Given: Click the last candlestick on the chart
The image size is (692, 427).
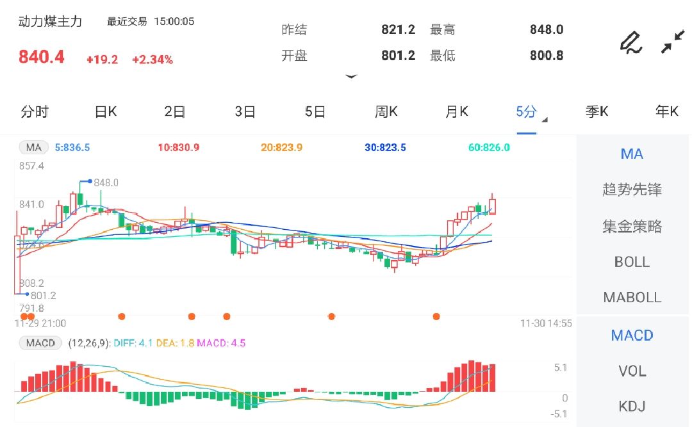Looking at the screenshot, I should (492, 205).
